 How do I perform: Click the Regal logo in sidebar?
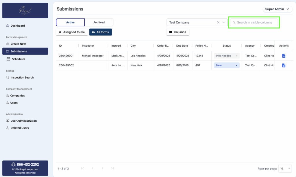pos(25,11)
